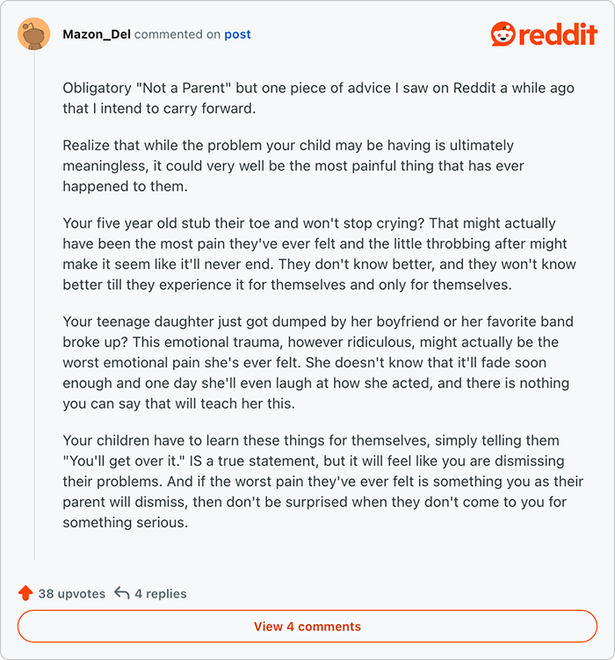Click the View 4 comments button

[x=307, y=627]
